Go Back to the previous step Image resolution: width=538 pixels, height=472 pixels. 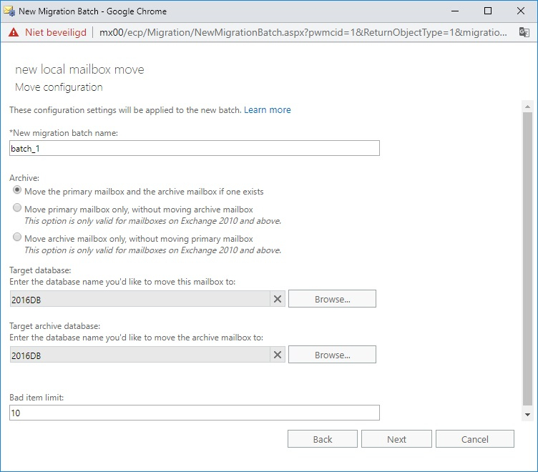(323, 439)
